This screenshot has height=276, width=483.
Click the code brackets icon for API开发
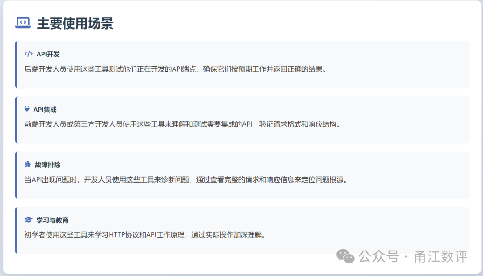coord(28,54)
